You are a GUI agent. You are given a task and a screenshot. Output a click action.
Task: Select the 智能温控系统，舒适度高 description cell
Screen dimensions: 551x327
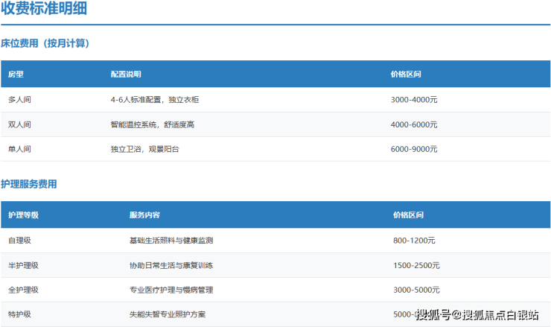tap(152, 124)
